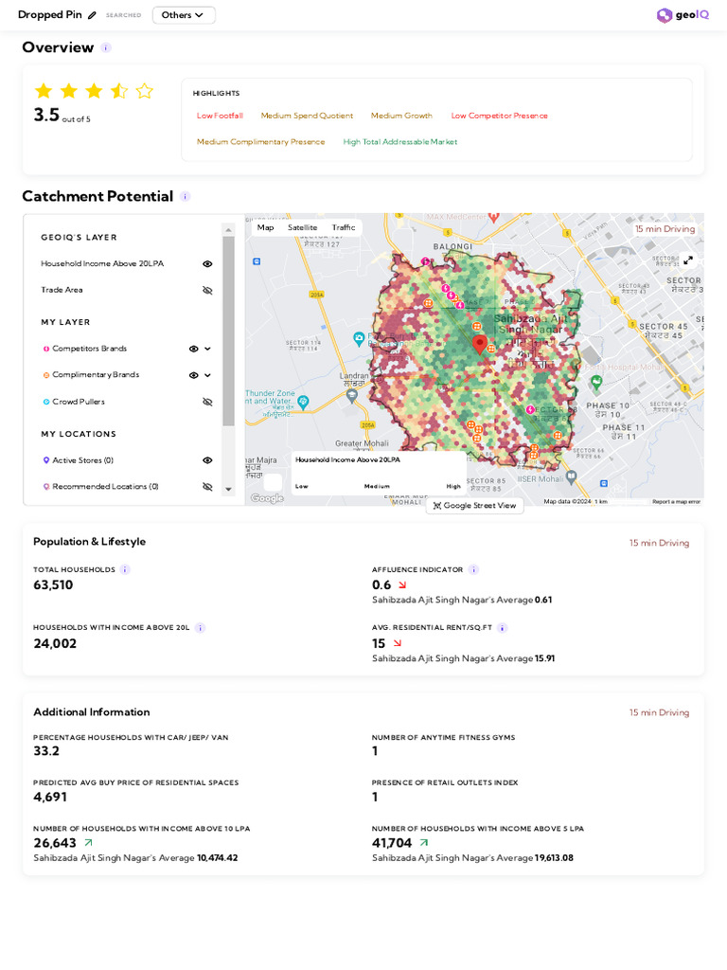Click the MAX MedCenter map marker

point(493,217)
